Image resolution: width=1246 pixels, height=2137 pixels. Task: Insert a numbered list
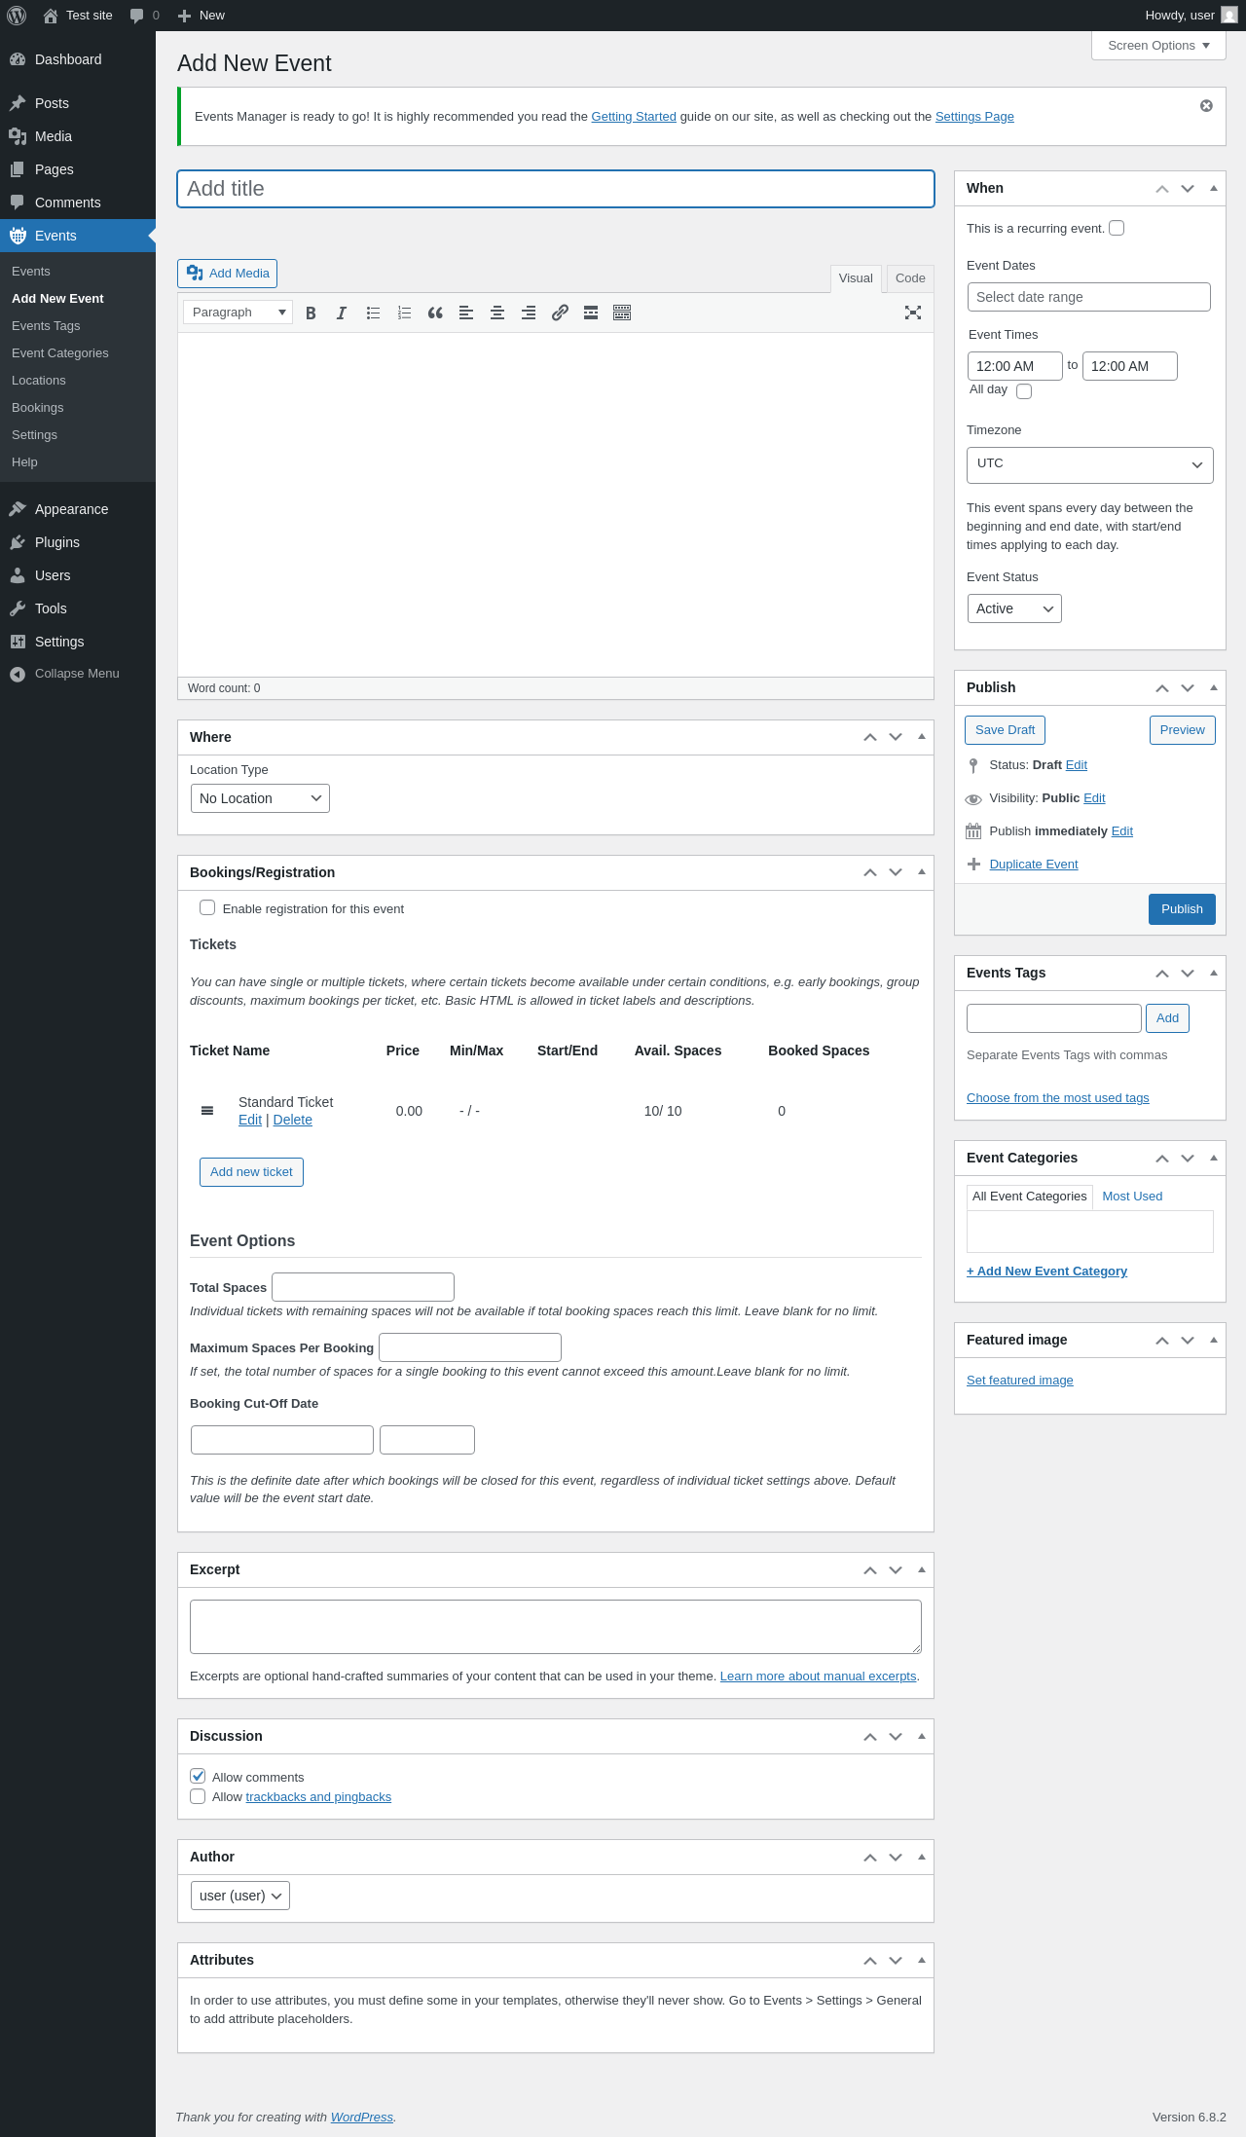click(x=404, y=313)
